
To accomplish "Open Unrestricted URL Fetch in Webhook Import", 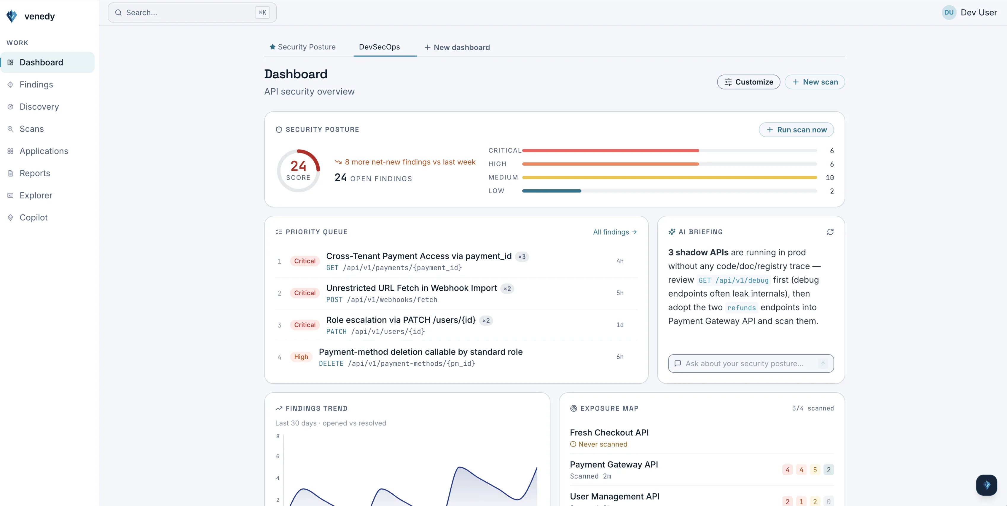I will (456, 293).
